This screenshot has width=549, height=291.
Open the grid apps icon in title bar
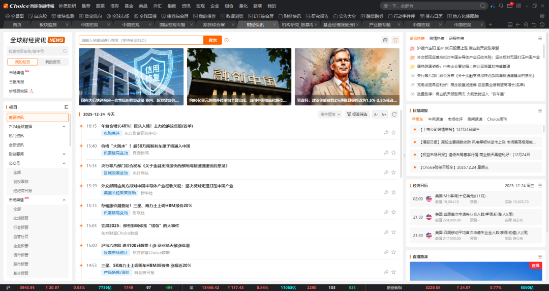pos(518,6)
